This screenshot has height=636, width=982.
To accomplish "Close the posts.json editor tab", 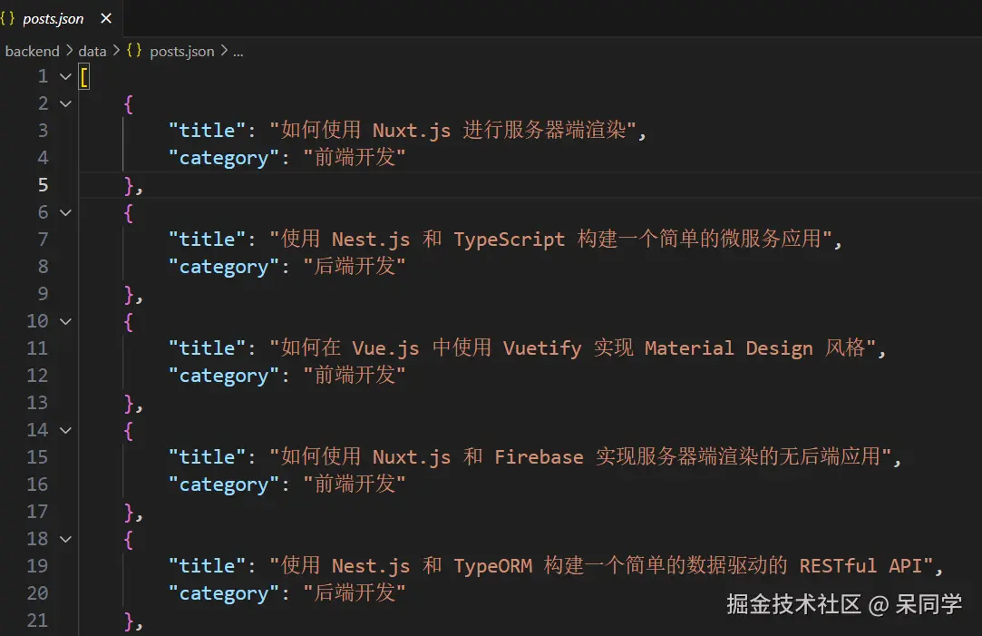I will pos(106,19).
